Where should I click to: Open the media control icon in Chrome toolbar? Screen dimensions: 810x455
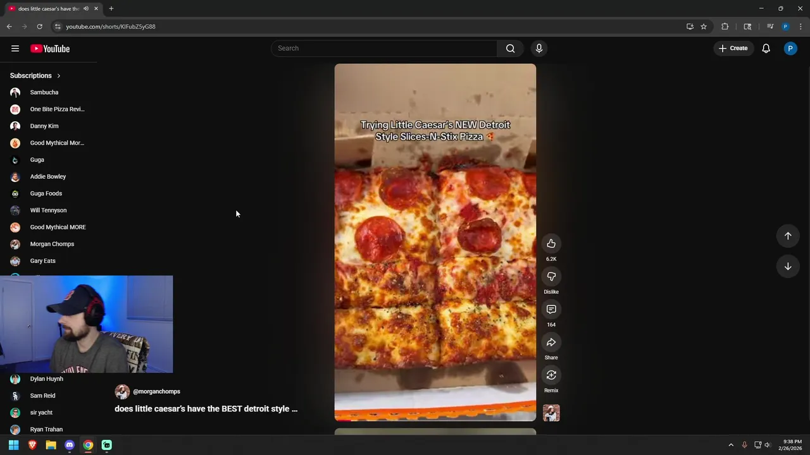pyautogui.click(x=770, y=27)
